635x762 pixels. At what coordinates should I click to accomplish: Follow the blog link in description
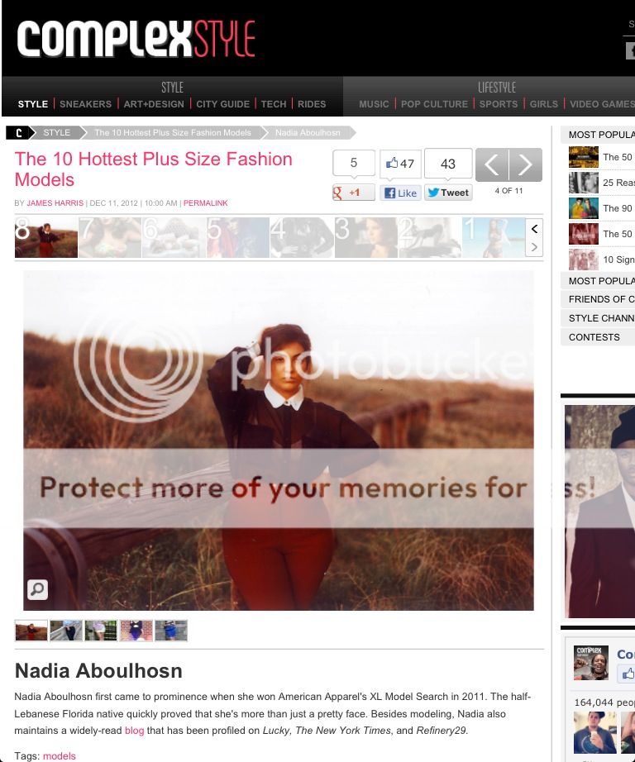pos(134,731)
